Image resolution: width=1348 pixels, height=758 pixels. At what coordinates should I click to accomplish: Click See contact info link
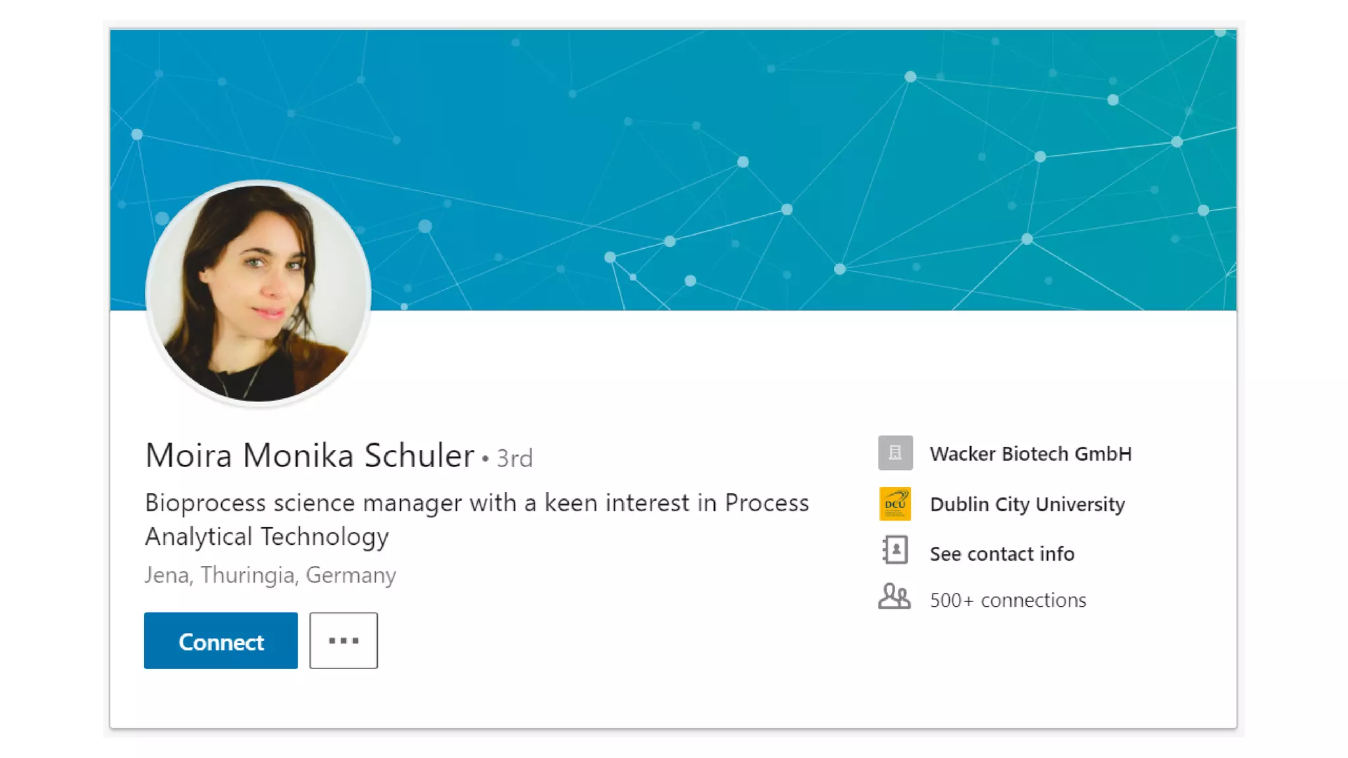click(x=1002, y=554)
